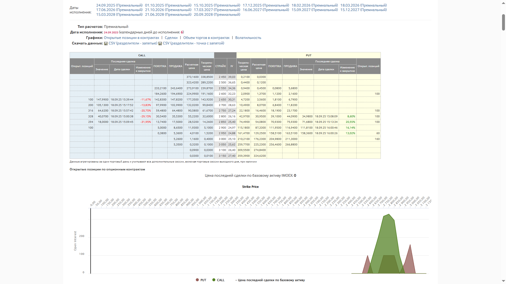This screenshot has height=284, width=506.
Task: Download CSV with semicolon separators
Action: (x=193, y=43)
